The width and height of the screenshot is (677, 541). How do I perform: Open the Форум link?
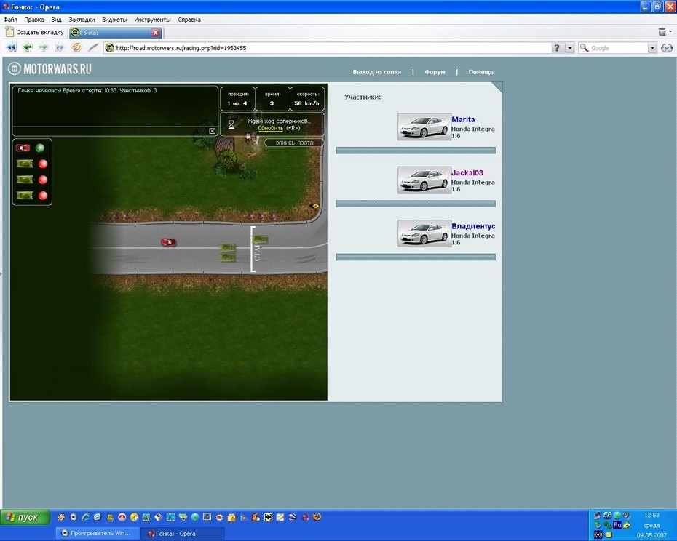(x=435, y=72)
